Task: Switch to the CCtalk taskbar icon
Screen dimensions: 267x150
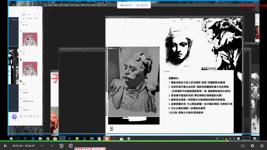Action: [107, 138]
